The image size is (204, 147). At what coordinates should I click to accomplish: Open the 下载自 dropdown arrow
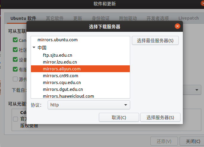tap(197, 90)
